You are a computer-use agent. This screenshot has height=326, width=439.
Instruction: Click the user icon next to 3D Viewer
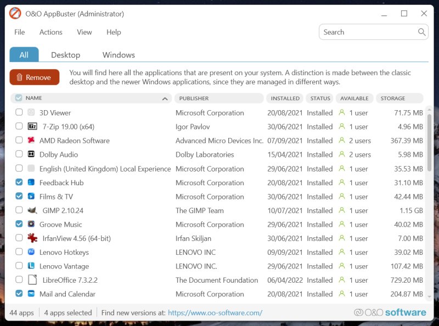click(341, 112)
